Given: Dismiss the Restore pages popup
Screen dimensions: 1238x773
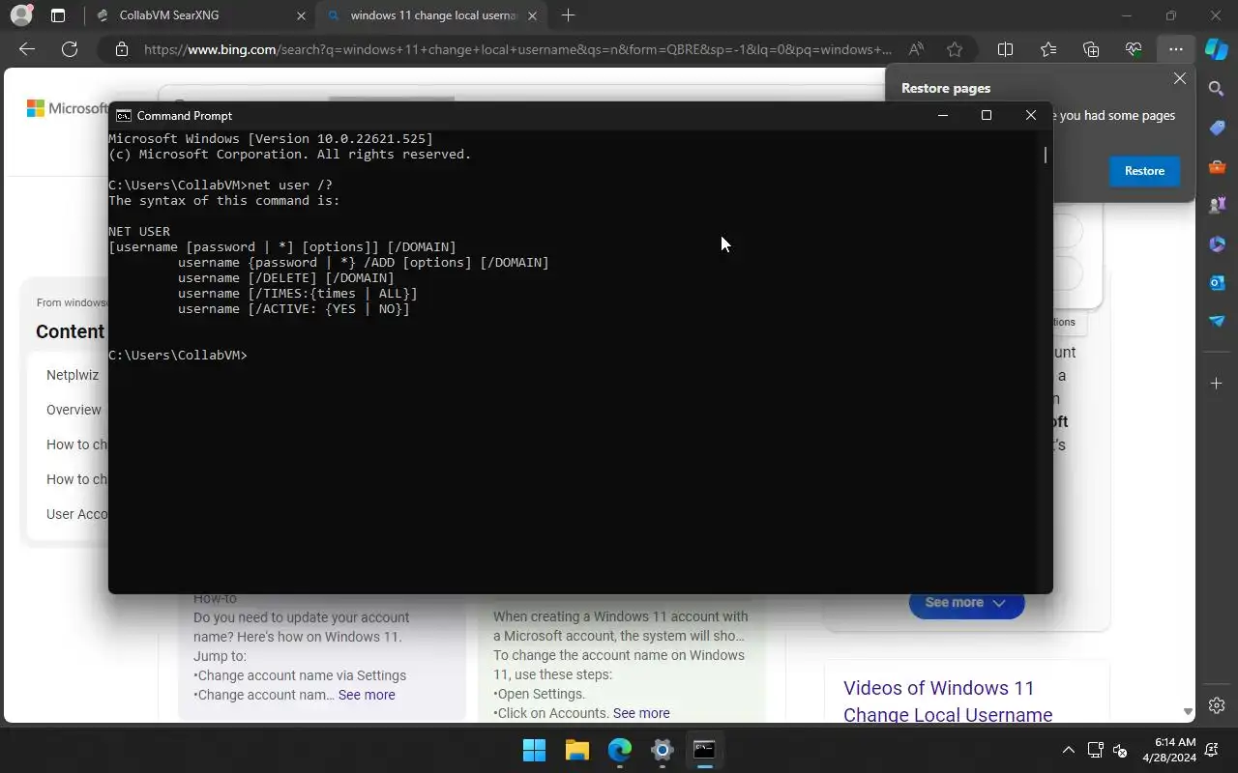Looking at the screenshot, I should click(1179, 79).
